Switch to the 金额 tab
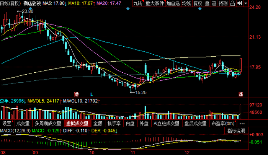The height and width of the screenshot is (155, 268). click(98, 123)
